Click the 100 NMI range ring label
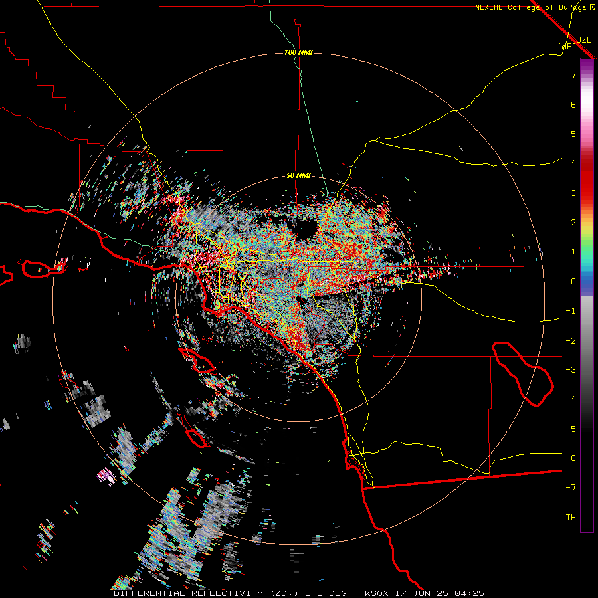The width and height of the screenshot is (598, 598). [x=298, y=52]
